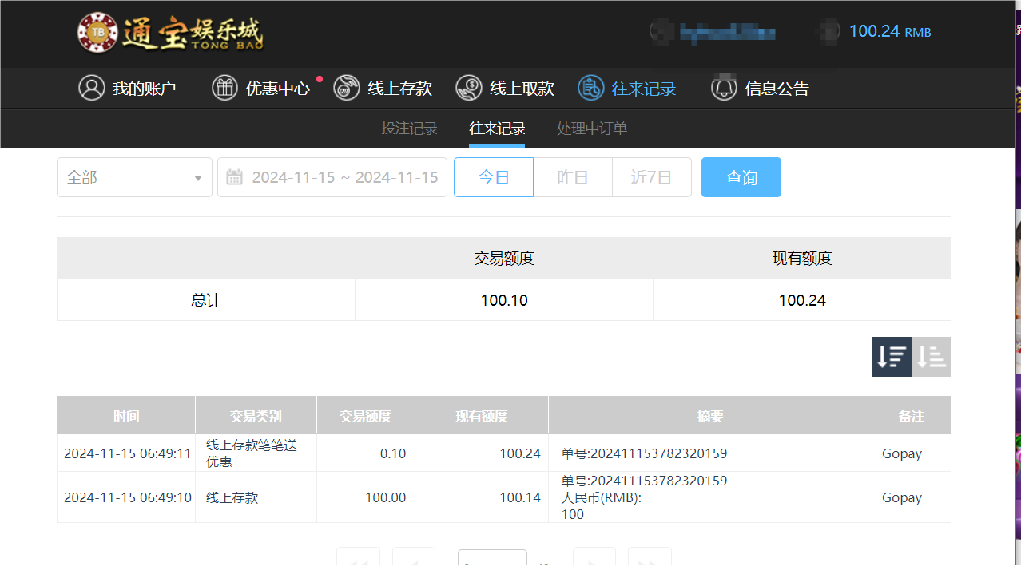Click the calendar icon in the date field

click(235, 176)
